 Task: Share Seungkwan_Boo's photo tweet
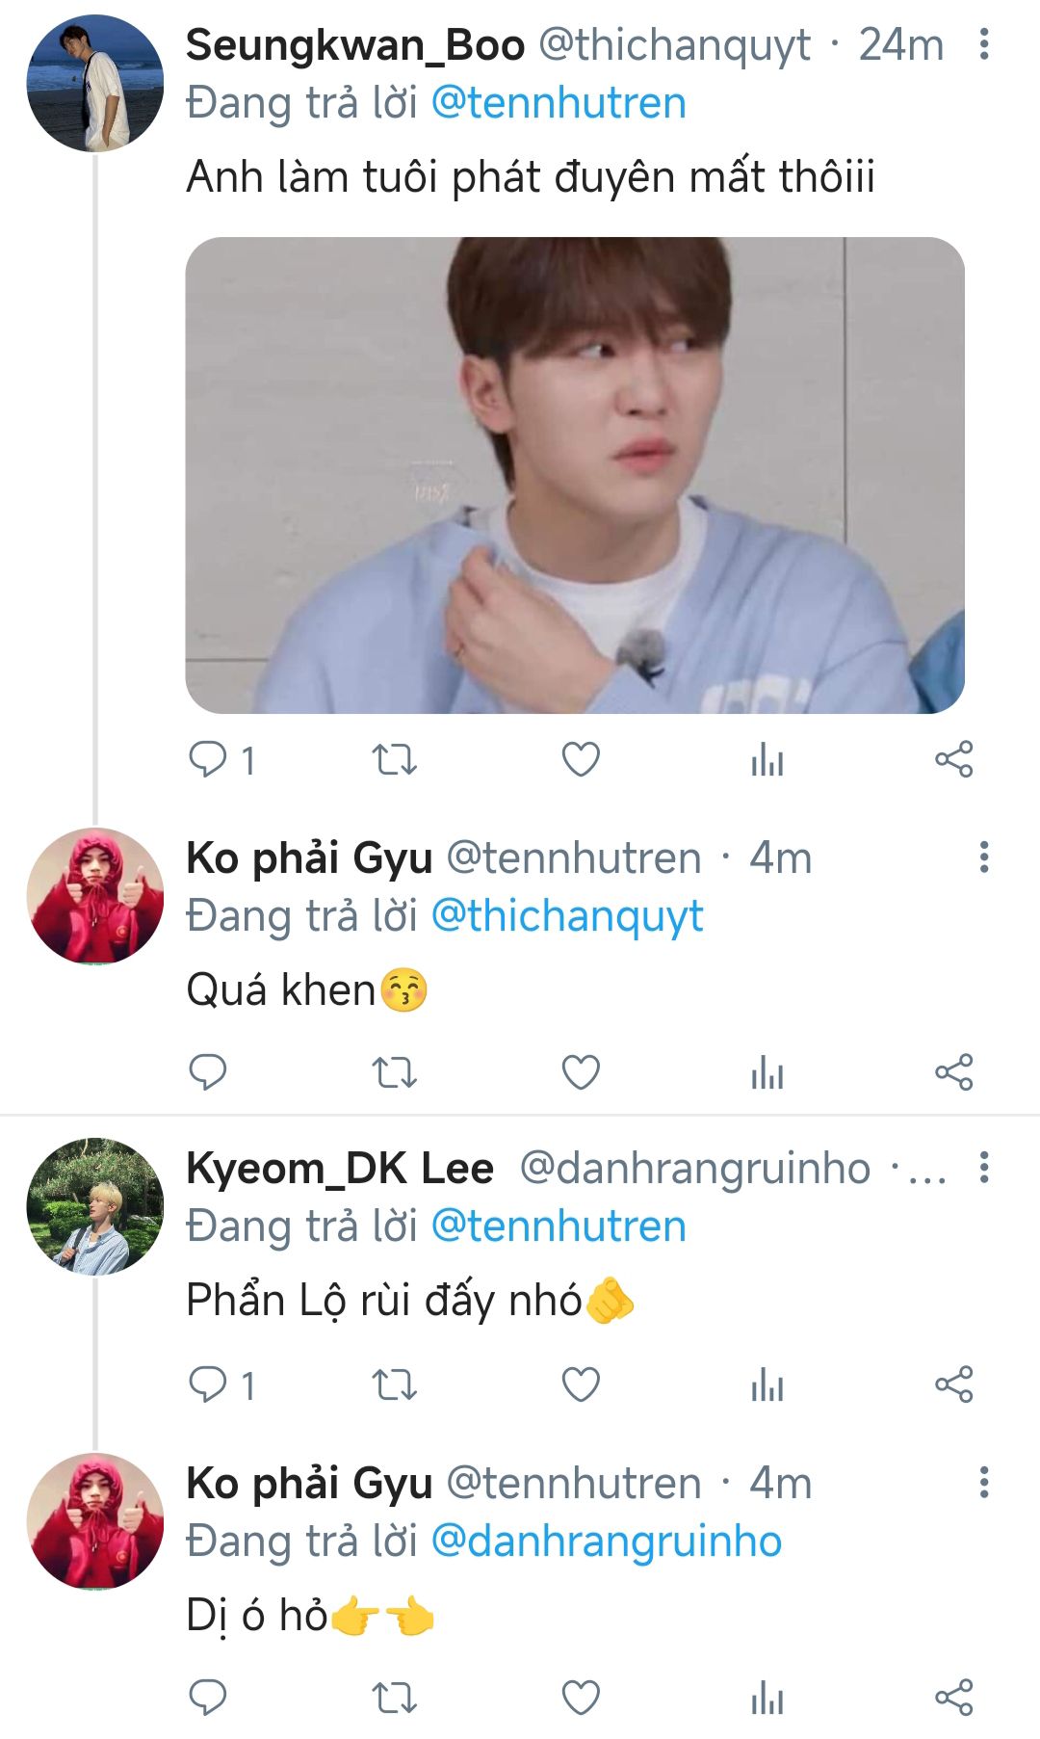pos(953,760)
